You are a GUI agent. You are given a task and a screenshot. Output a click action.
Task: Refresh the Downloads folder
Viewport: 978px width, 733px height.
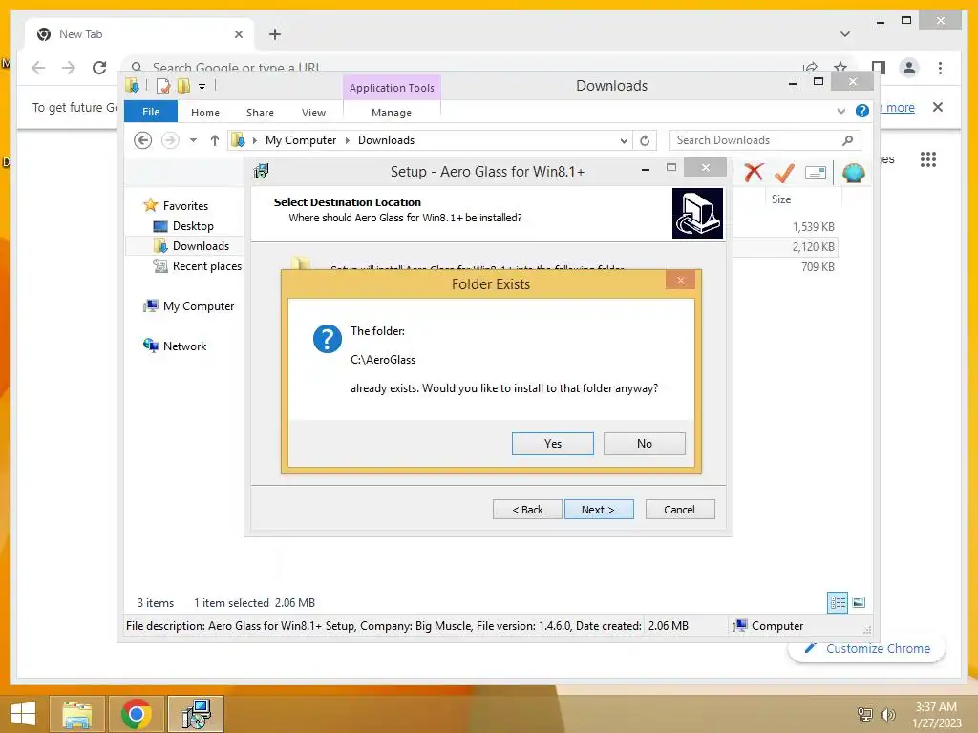(645, 141)
